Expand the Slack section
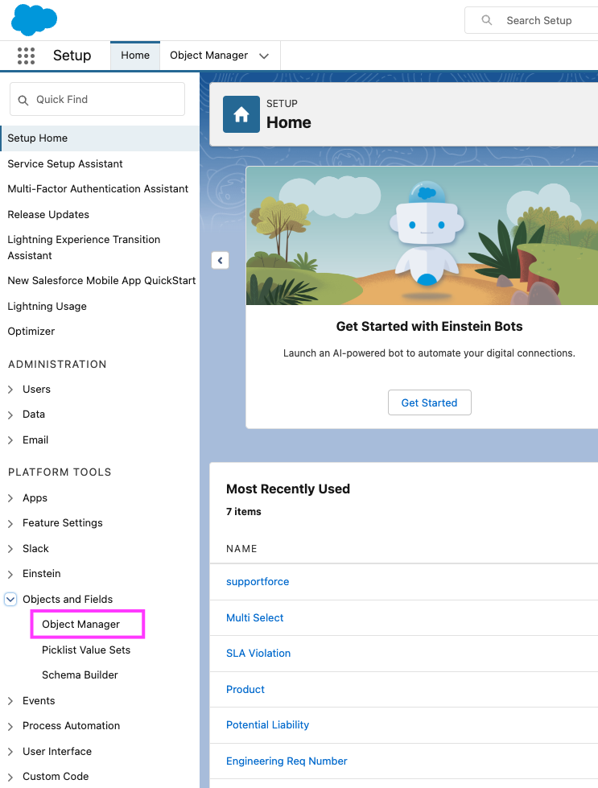The height and width of the screenshot is (788, 598). (10, 549)
